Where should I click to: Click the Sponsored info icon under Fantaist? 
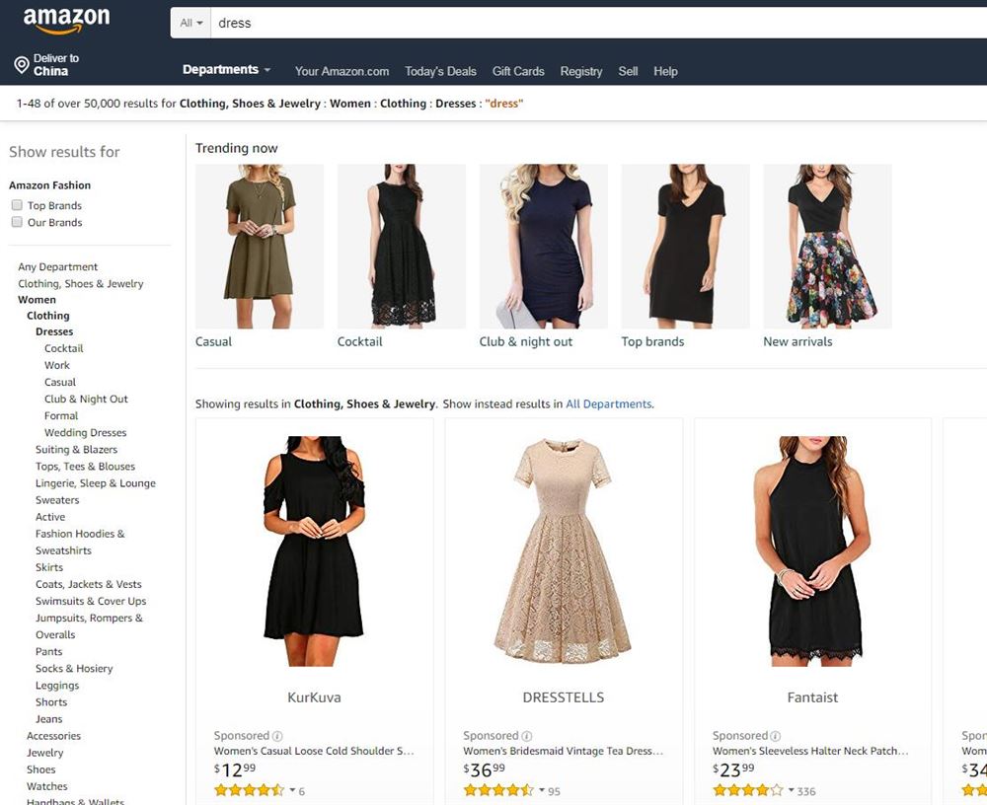pyautogui.click(x=776, y=736)
